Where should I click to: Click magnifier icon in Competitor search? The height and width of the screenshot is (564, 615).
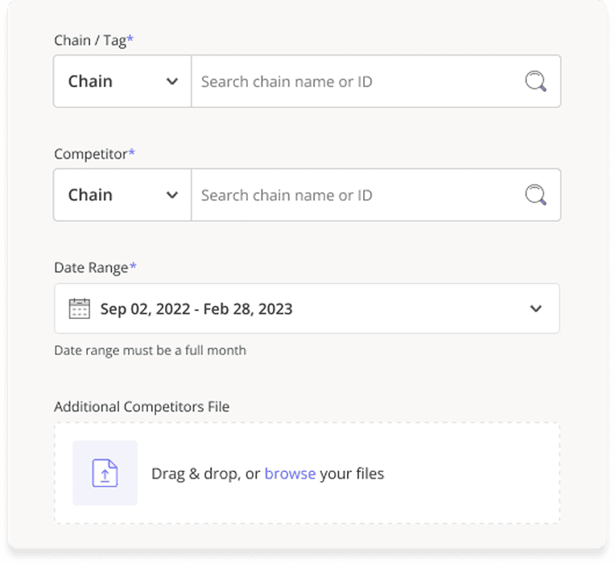535,195
